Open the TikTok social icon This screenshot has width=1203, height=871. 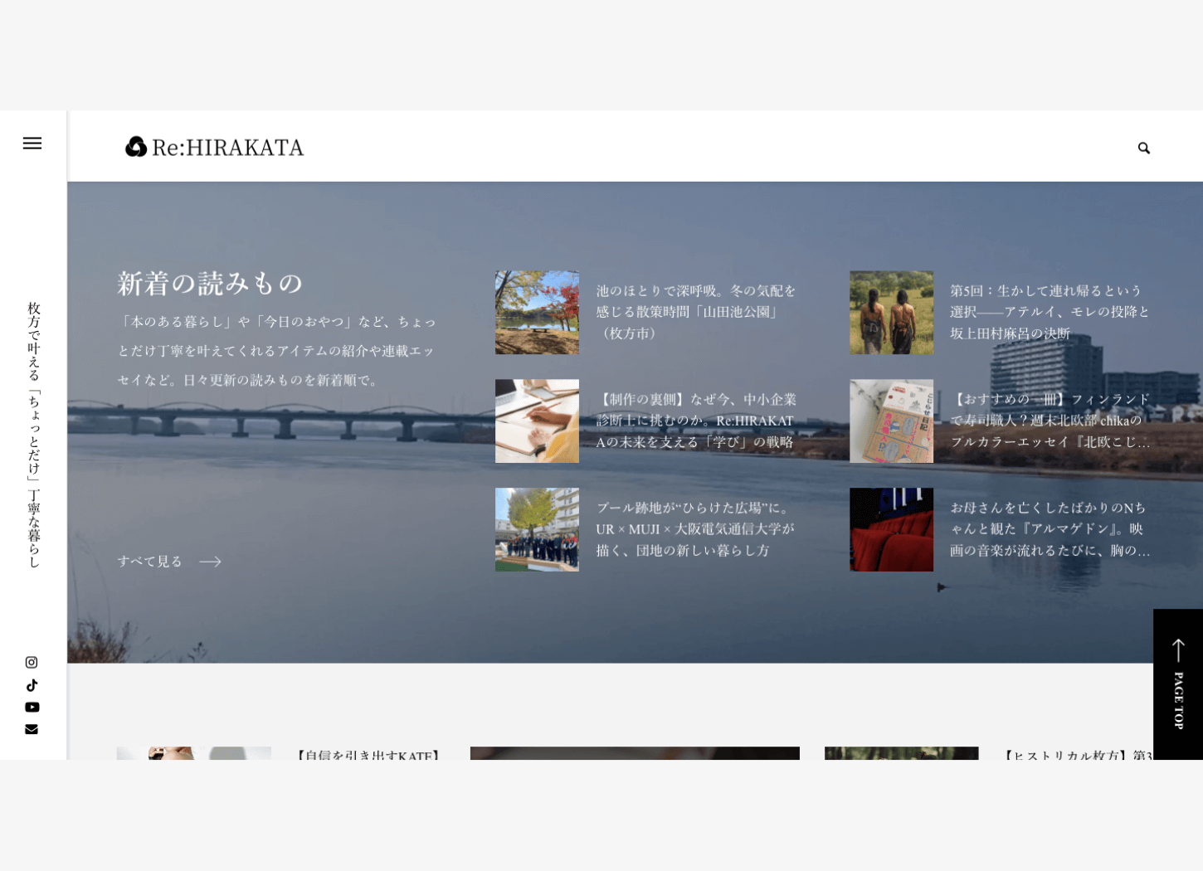point(32,684)
